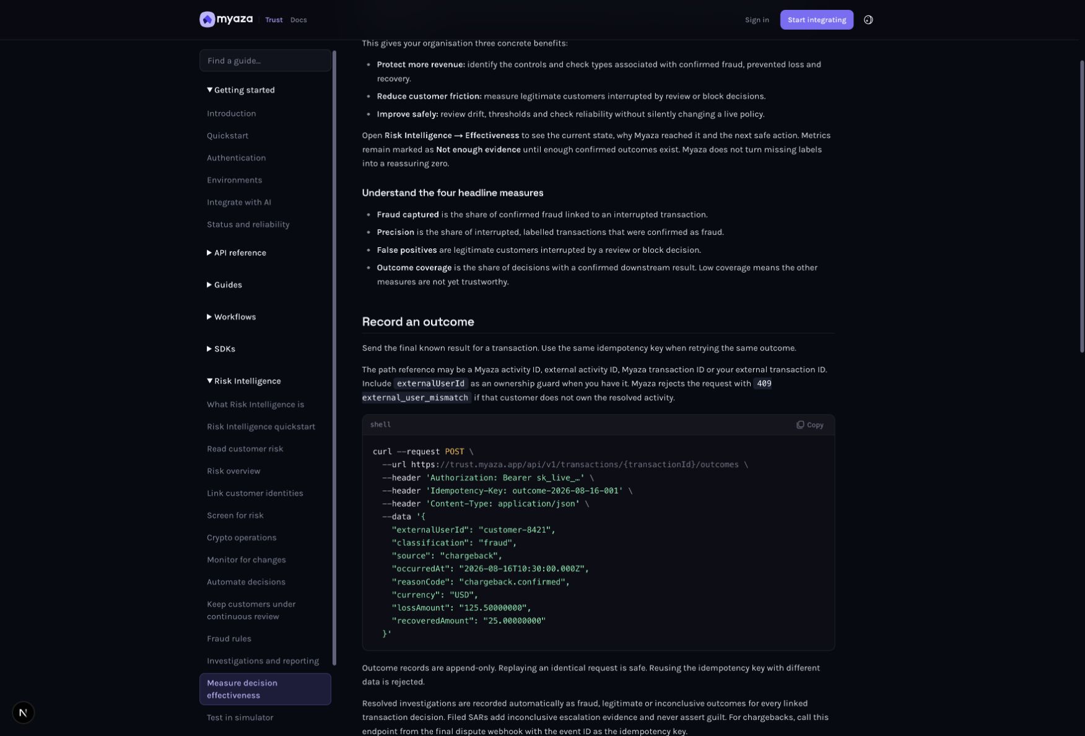Open Test in simulator page
This screenshot has height=736, width=1085.
point(240,718)
